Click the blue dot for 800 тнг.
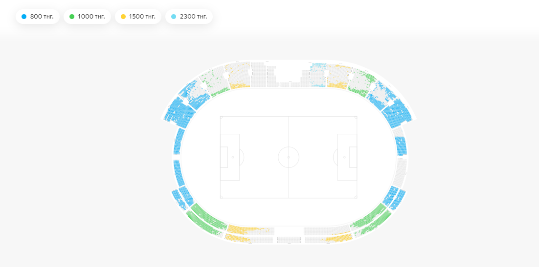Viewport: 539px width, 267px height. tap(24, 17)
